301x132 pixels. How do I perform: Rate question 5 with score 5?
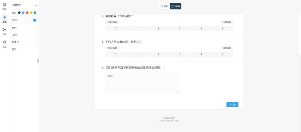[223, 54]
